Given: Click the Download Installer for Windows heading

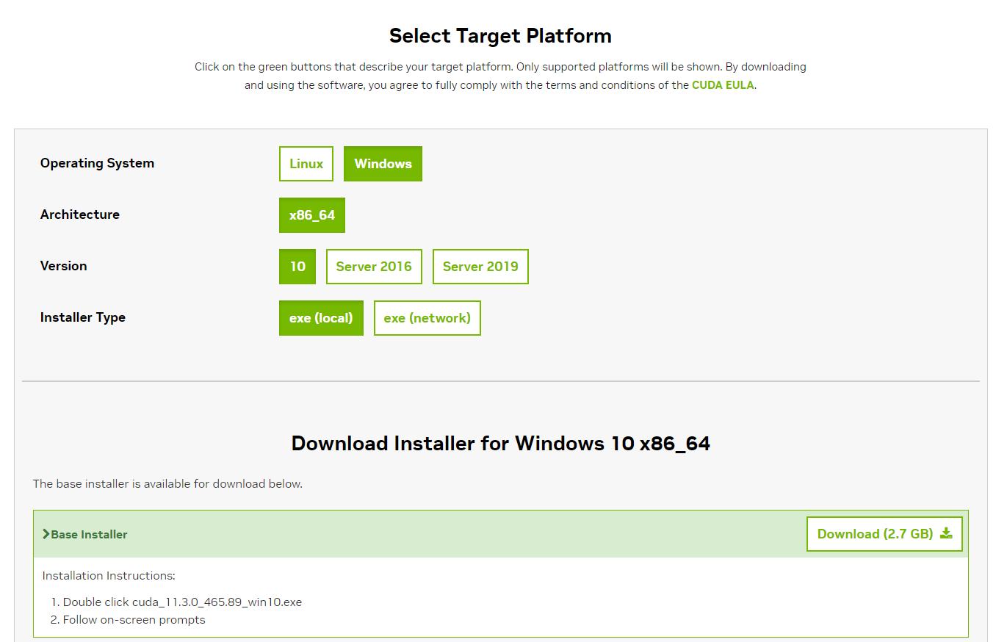Looking at the screenshot, I should click(x=500, y=444).
